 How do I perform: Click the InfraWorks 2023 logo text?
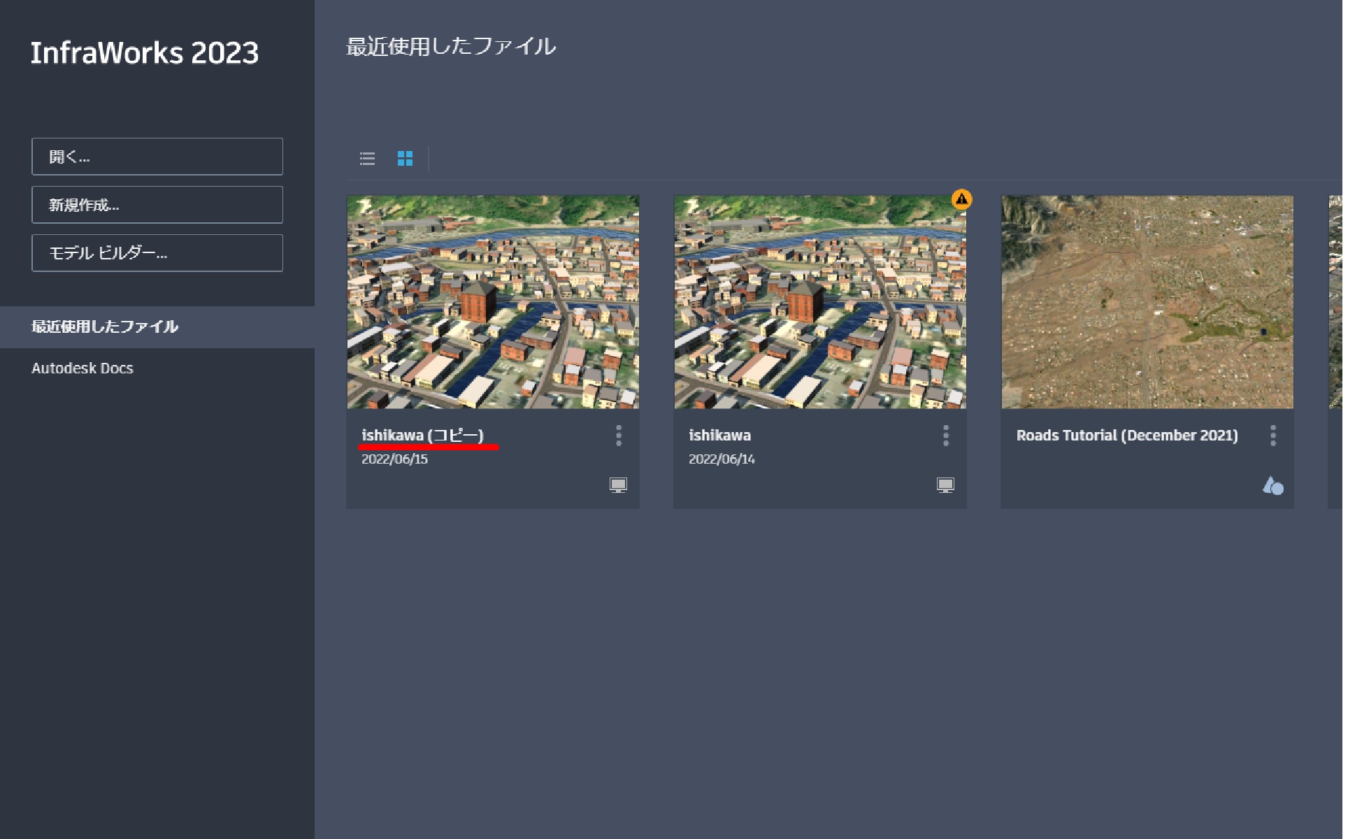point(145,53)
